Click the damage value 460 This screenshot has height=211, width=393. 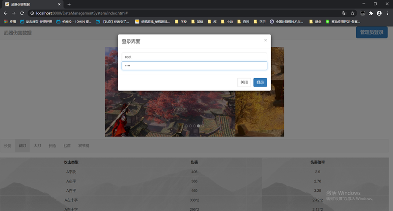194,191
